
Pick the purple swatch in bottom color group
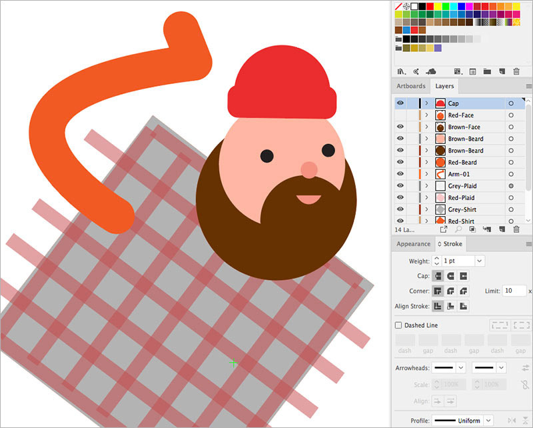pyautogui.click(x=438, y=48)
